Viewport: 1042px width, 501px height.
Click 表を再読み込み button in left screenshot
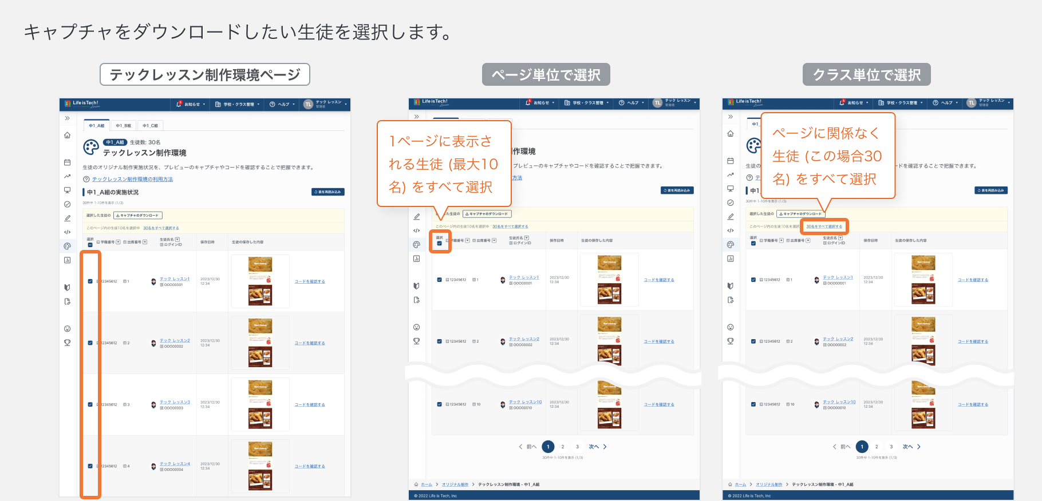pyautogui.click(x=328, y=192)
